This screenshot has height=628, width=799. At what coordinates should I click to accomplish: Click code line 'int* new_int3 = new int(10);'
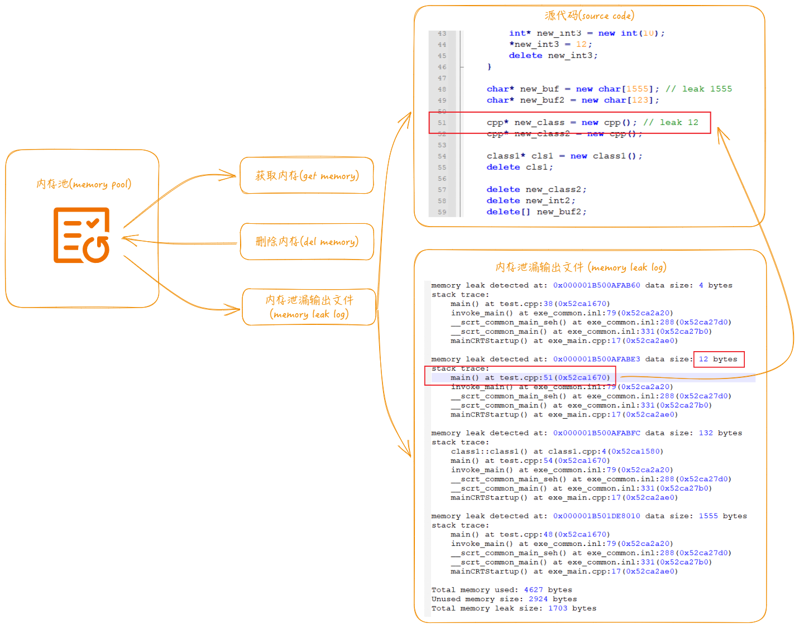click(587, 33)
